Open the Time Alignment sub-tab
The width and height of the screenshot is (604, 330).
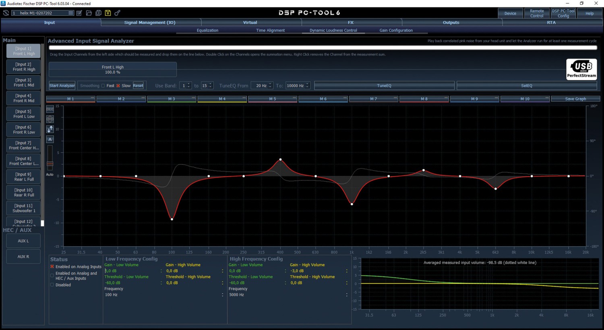270,30
